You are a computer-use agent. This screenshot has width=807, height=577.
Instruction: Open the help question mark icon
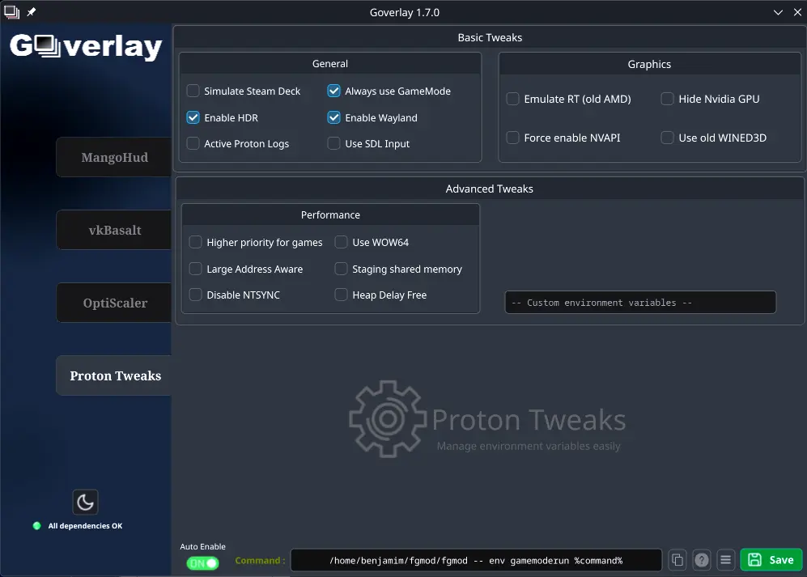702,560
